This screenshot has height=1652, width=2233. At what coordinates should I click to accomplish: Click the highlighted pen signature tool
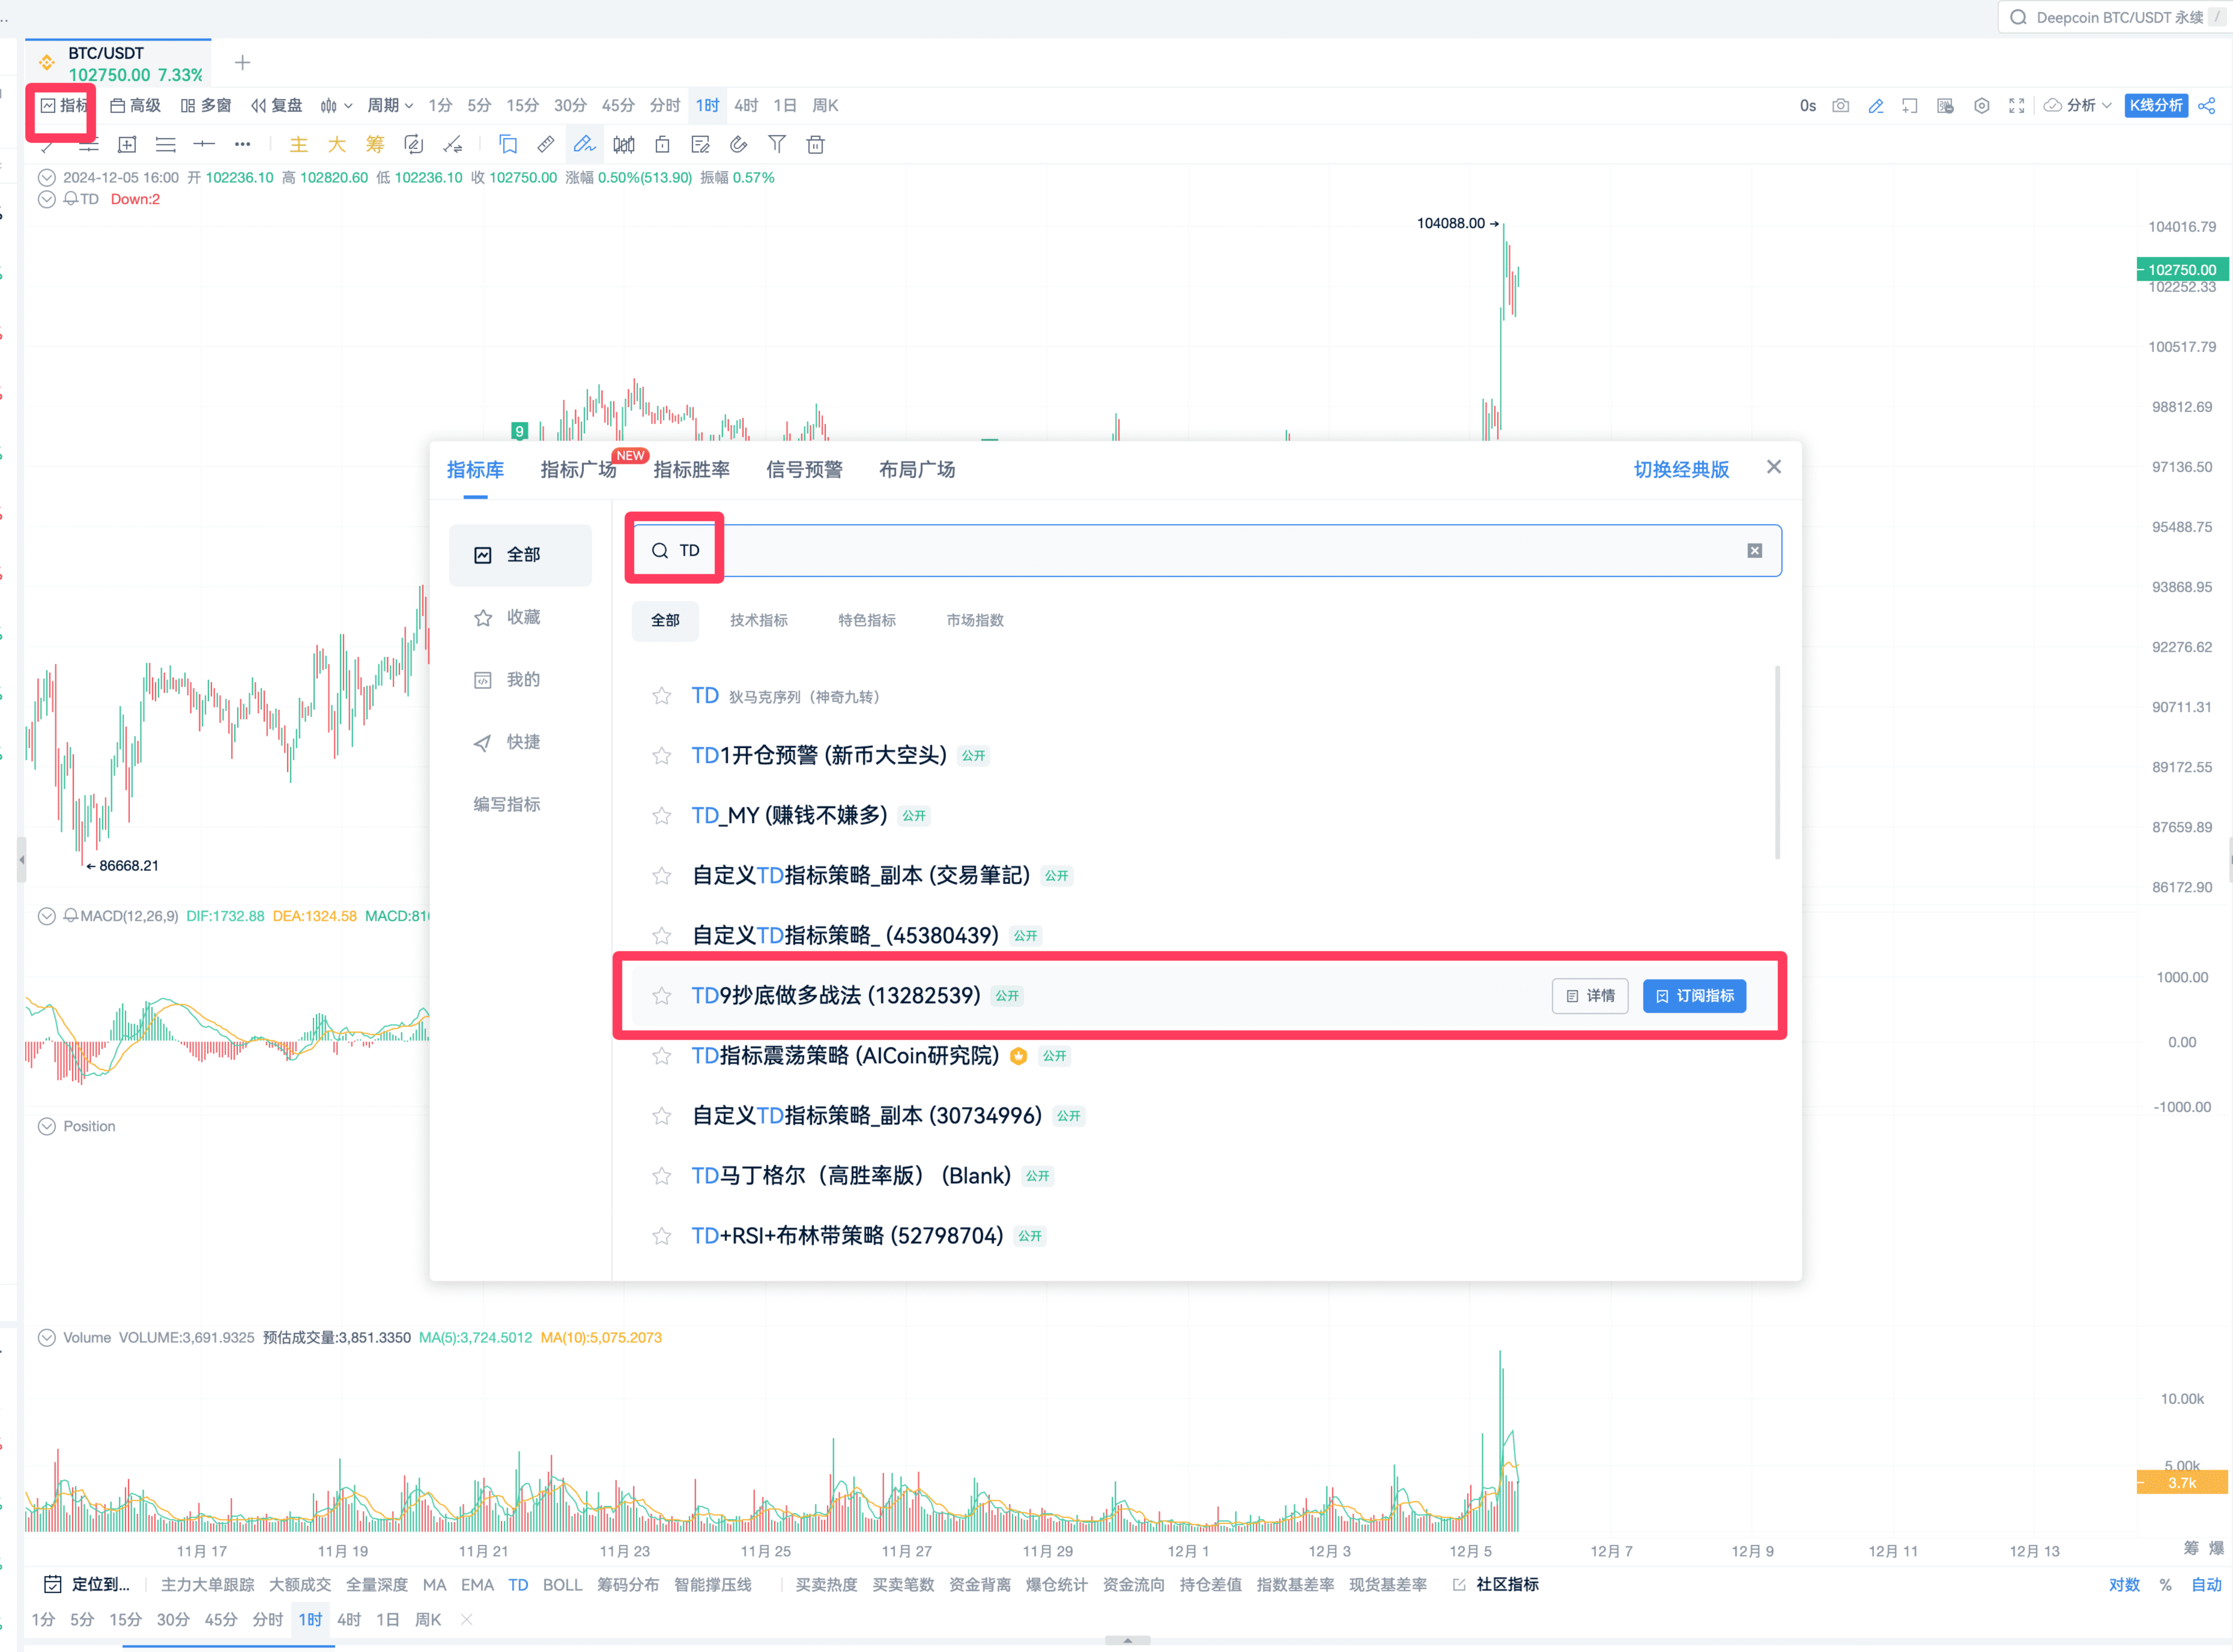coord(585,145)
